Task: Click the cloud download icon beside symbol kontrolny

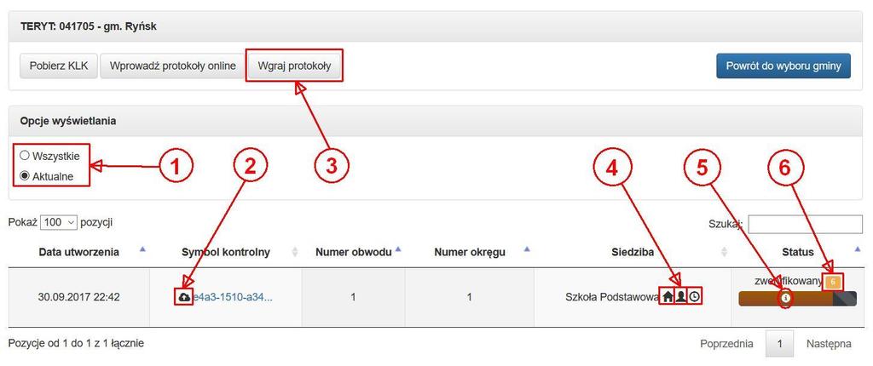Action: (184, 298)
